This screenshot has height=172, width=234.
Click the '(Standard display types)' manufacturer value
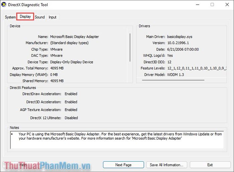tap(70, 43)
